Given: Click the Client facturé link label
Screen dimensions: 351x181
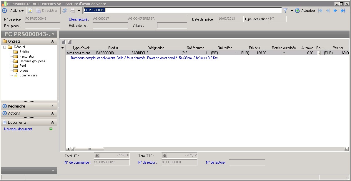Looking at the screenshot, I should click(79, 19).
